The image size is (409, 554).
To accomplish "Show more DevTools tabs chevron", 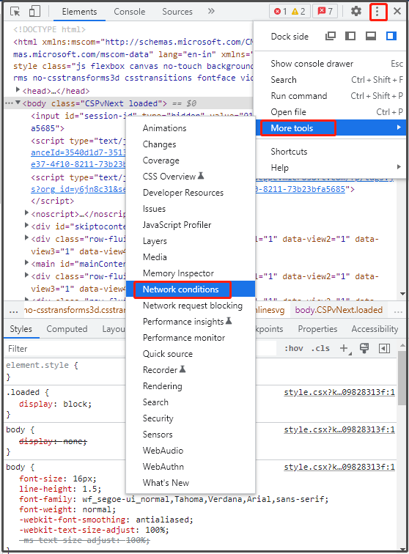I will [x=211, y=11].
